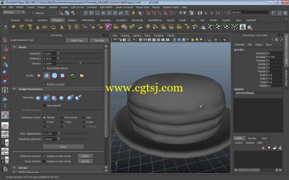Open the Shading viewport menu
The height and width of the screenshot is (180, 289).
[x=125, y=35]
